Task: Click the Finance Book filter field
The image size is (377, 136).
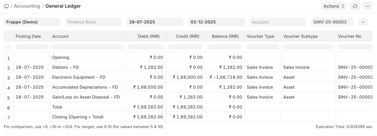Action: (94, 22)
